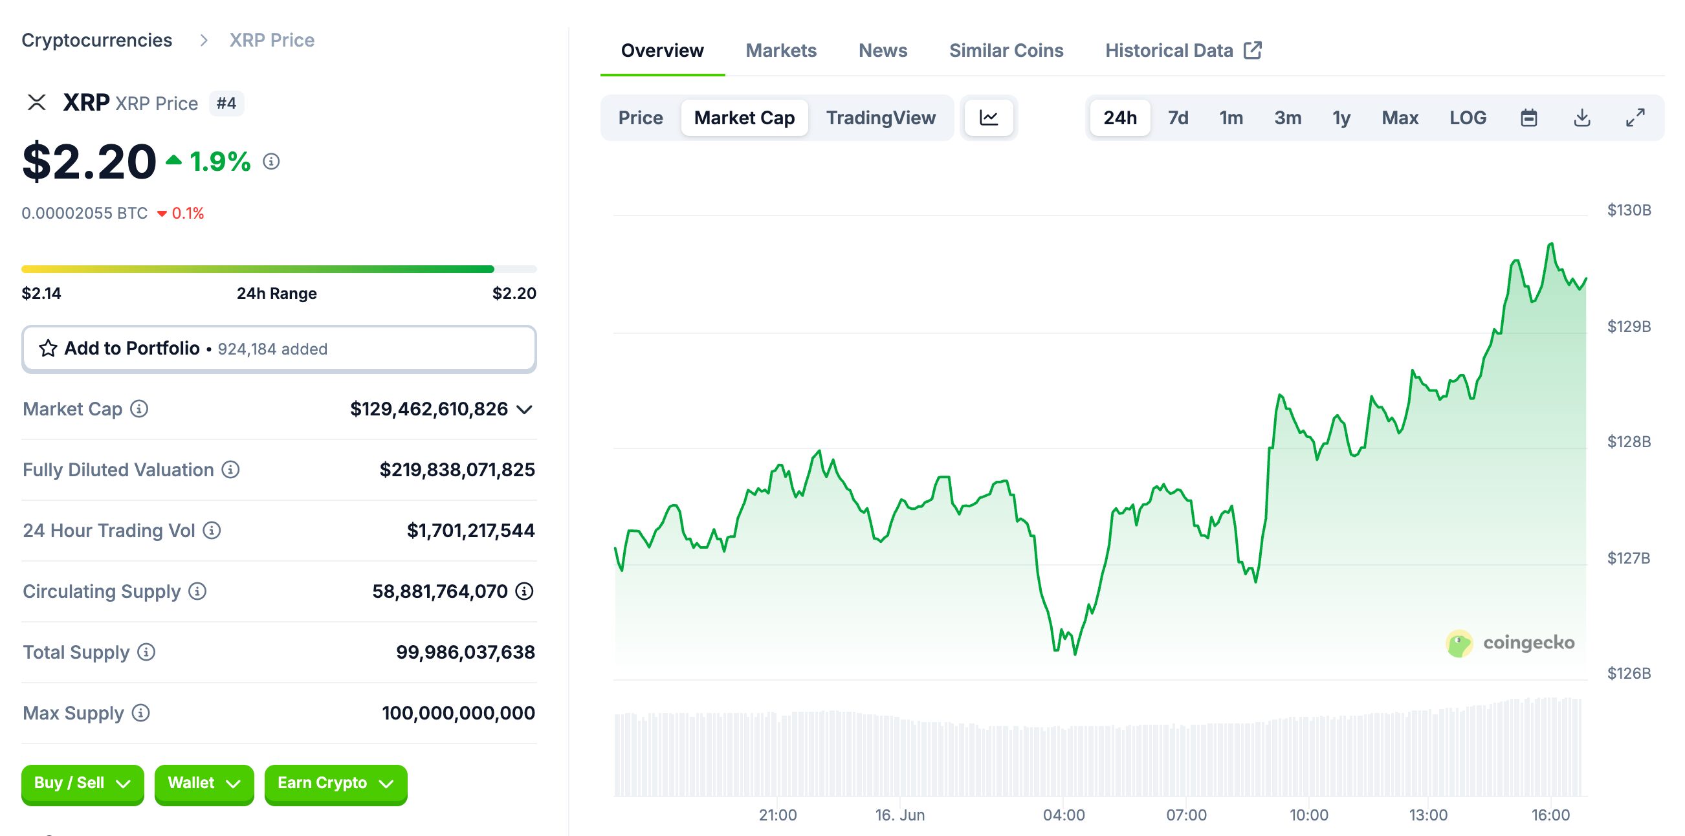Screen dimensions: 1685x836
Task: Open the Earn Crypto dropdown
Action: coord(336,783)
